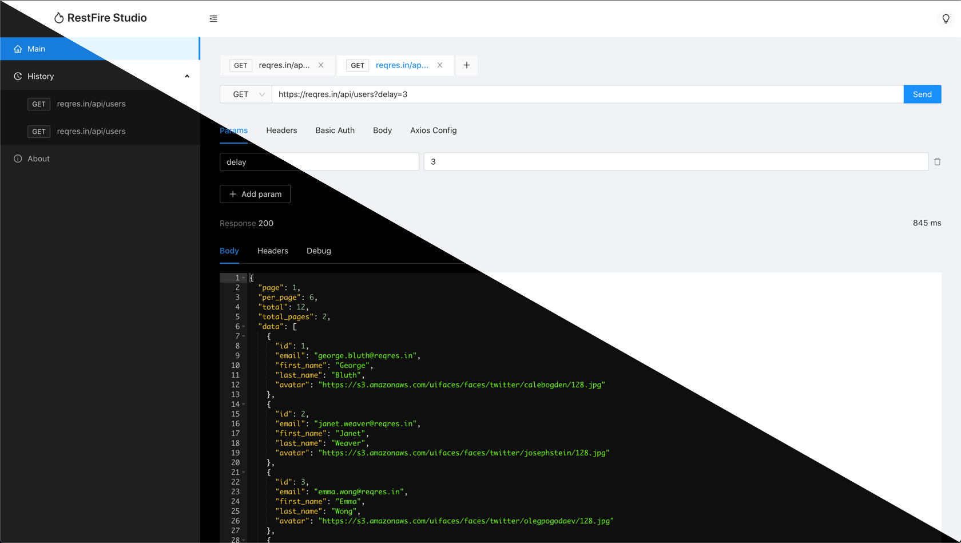This screenshot has width=961, height=543.
Task: Open the Axios Config tab
Action: click(434, 130)
